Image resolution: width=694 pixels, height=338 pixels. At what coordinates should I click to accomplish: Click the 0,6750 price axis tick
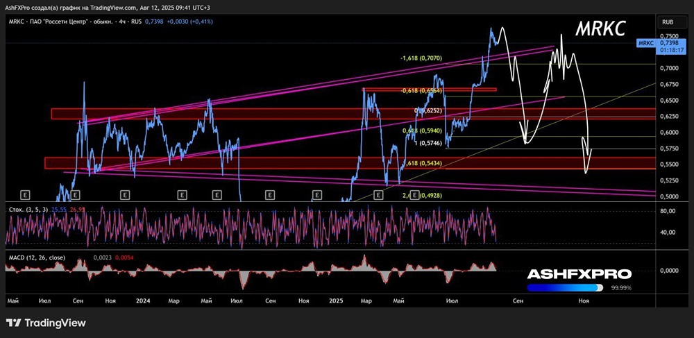click(669, 84)
